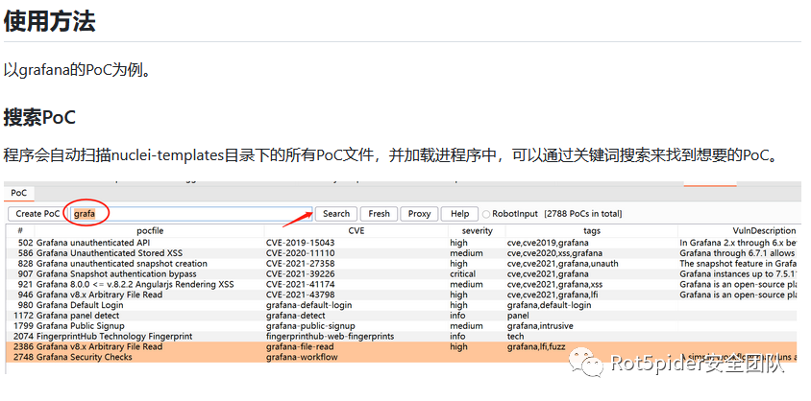Sort by the # column header
Screen dimensions: 811x401
coord(19,230)
